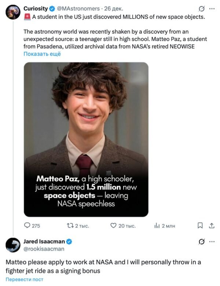Open the Matteo Paz image
This screenshot has height=286, width=220.
pyautogui.click(x=86, y=140)
